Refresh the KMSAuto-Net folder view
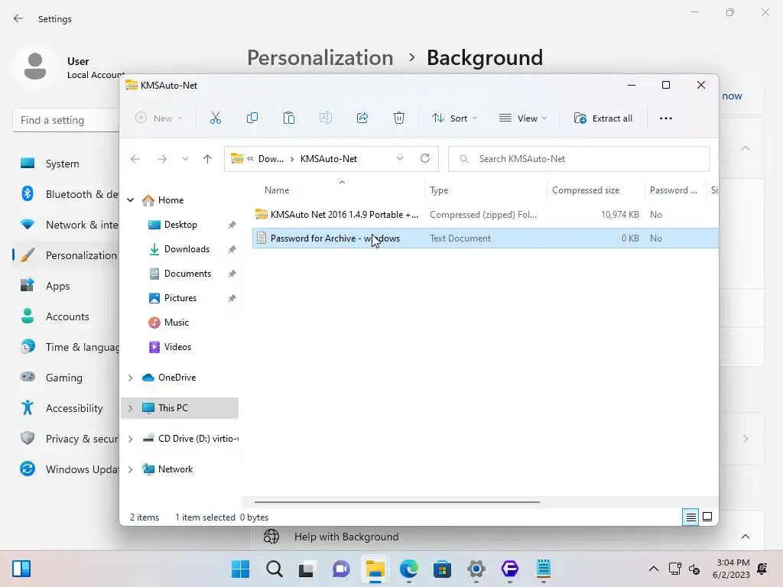 [x=425, y=159]
